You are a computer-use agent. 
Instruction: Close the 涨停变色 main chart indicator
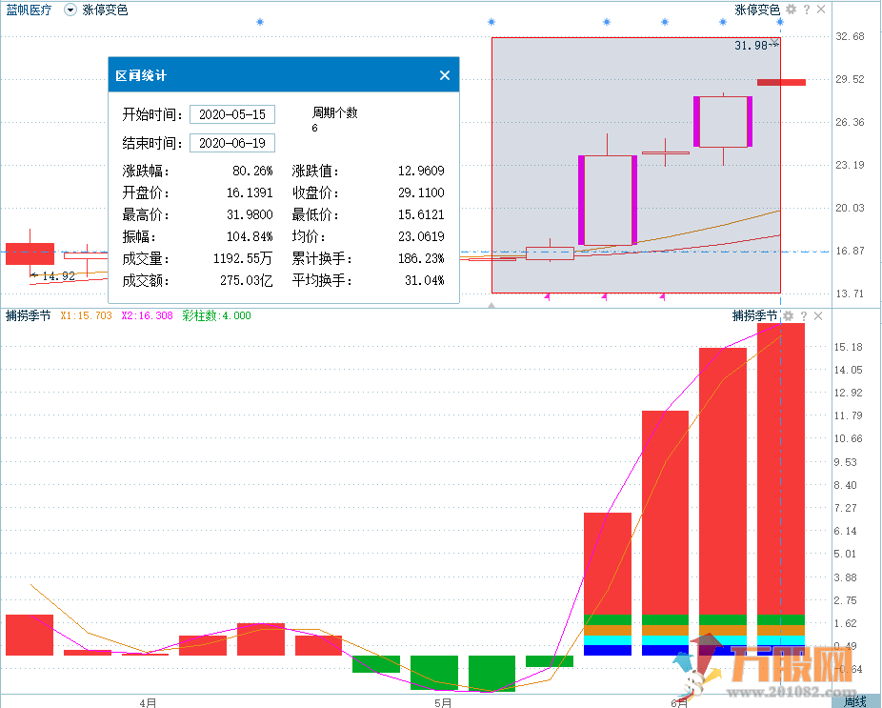point(821,10)
